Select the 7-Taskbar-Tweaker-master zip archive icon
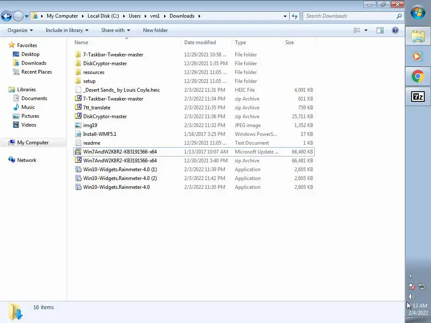This screenshot has width=431, height=323. [x=78, y=98]
